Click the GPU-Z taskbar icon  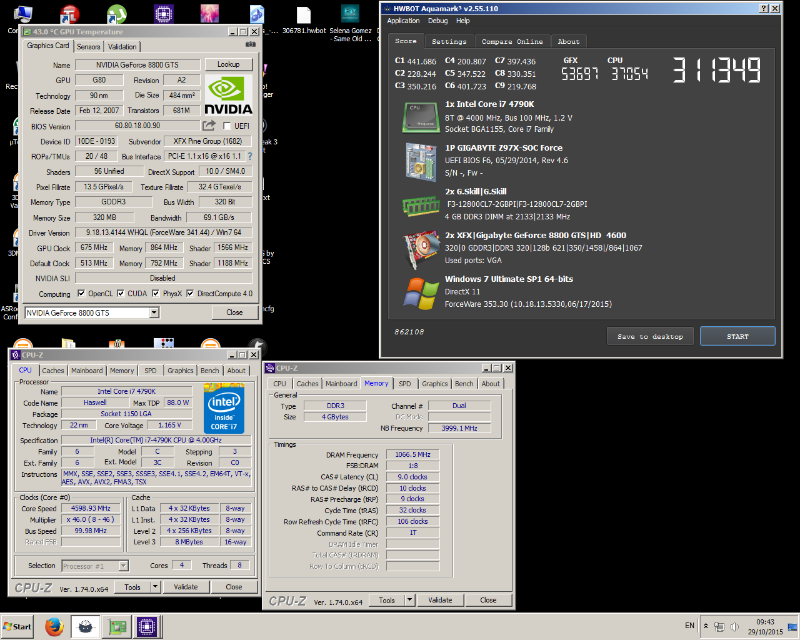tap(117, 626)
